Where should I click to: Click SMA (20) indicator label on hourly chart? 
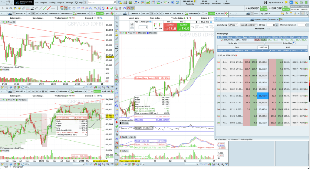click(141, 33)
